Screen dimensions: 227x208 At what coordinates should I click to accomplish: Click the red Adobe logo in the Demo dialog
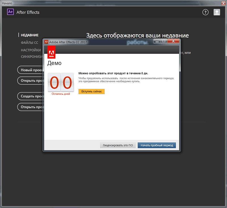(x=51, y=52)
